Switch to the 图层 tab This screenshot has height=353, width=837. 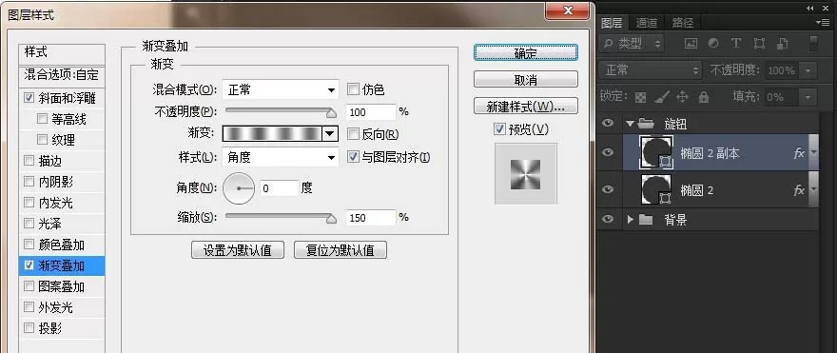612,23
